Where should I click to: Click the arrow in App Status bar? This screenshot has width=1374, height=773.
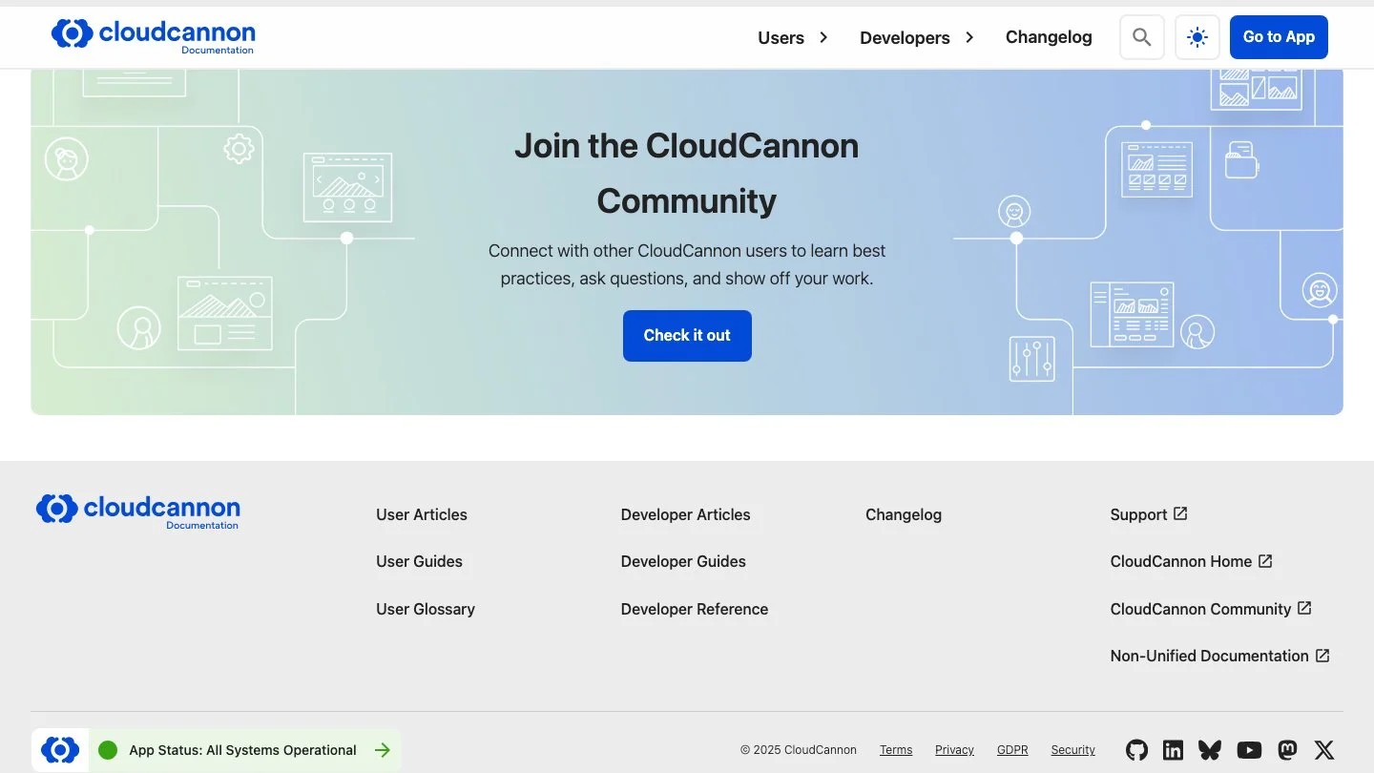coord(383,750)
